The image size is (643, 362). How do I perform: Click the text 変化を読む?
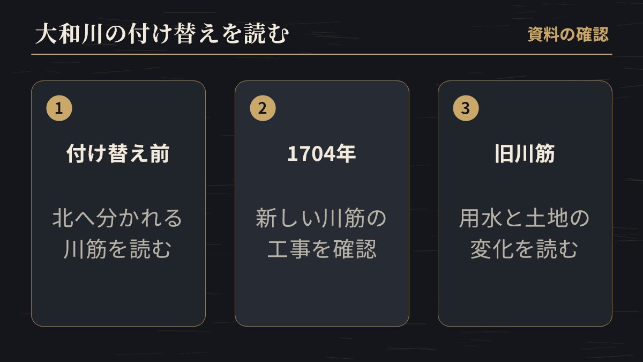click(x=525, y=250)
